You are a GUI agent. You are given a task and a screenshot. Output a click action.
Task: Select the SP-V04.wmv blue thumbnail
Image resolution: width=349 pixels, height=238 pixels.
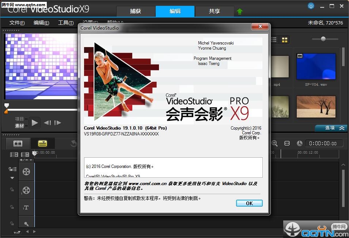pyautogui.click(x=316, y=66)
